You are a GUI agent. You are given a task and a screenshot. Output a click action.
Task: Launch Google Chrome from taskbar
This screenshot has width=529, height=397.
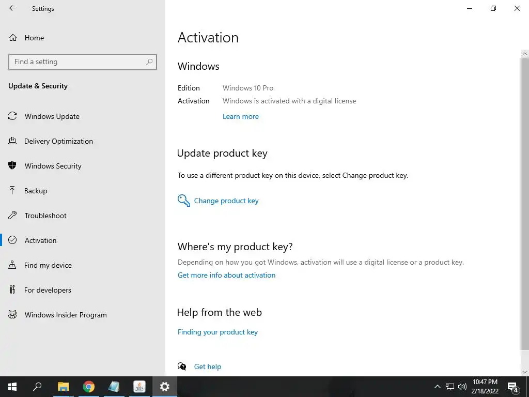89,387
